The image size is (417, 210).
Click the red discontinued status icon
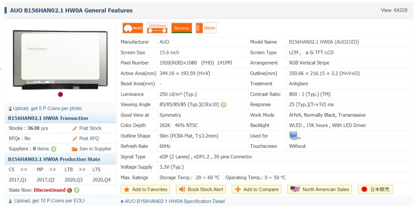69,190
